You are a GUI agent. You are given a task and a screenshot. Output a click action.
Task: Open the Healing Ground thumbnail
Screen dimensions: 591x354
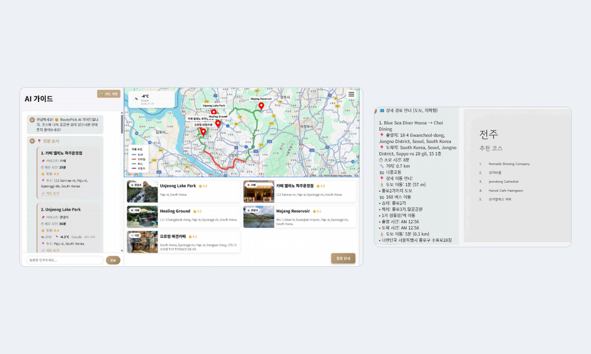pyautogui.click(x=142, y=217)
